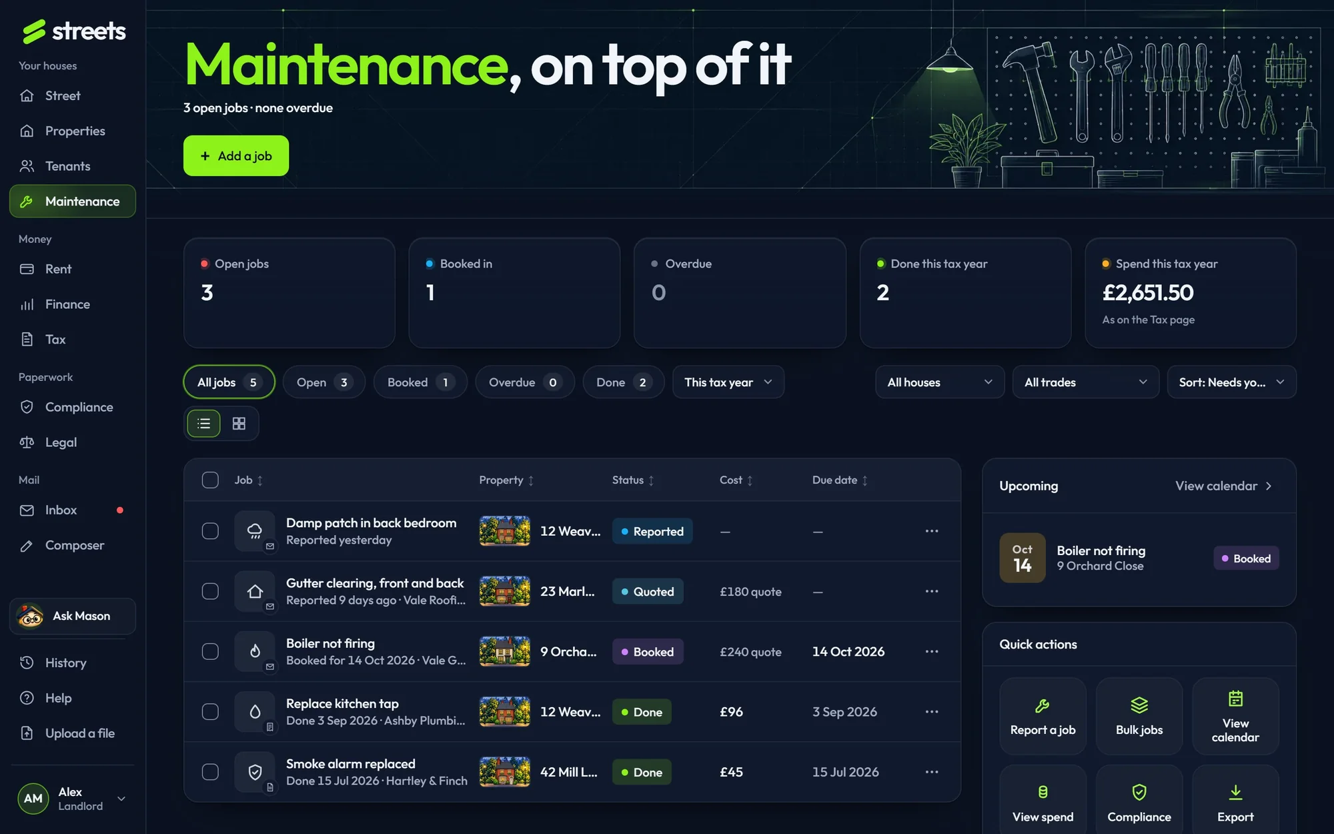Click the Ask Mason avatar

point(30,616)
